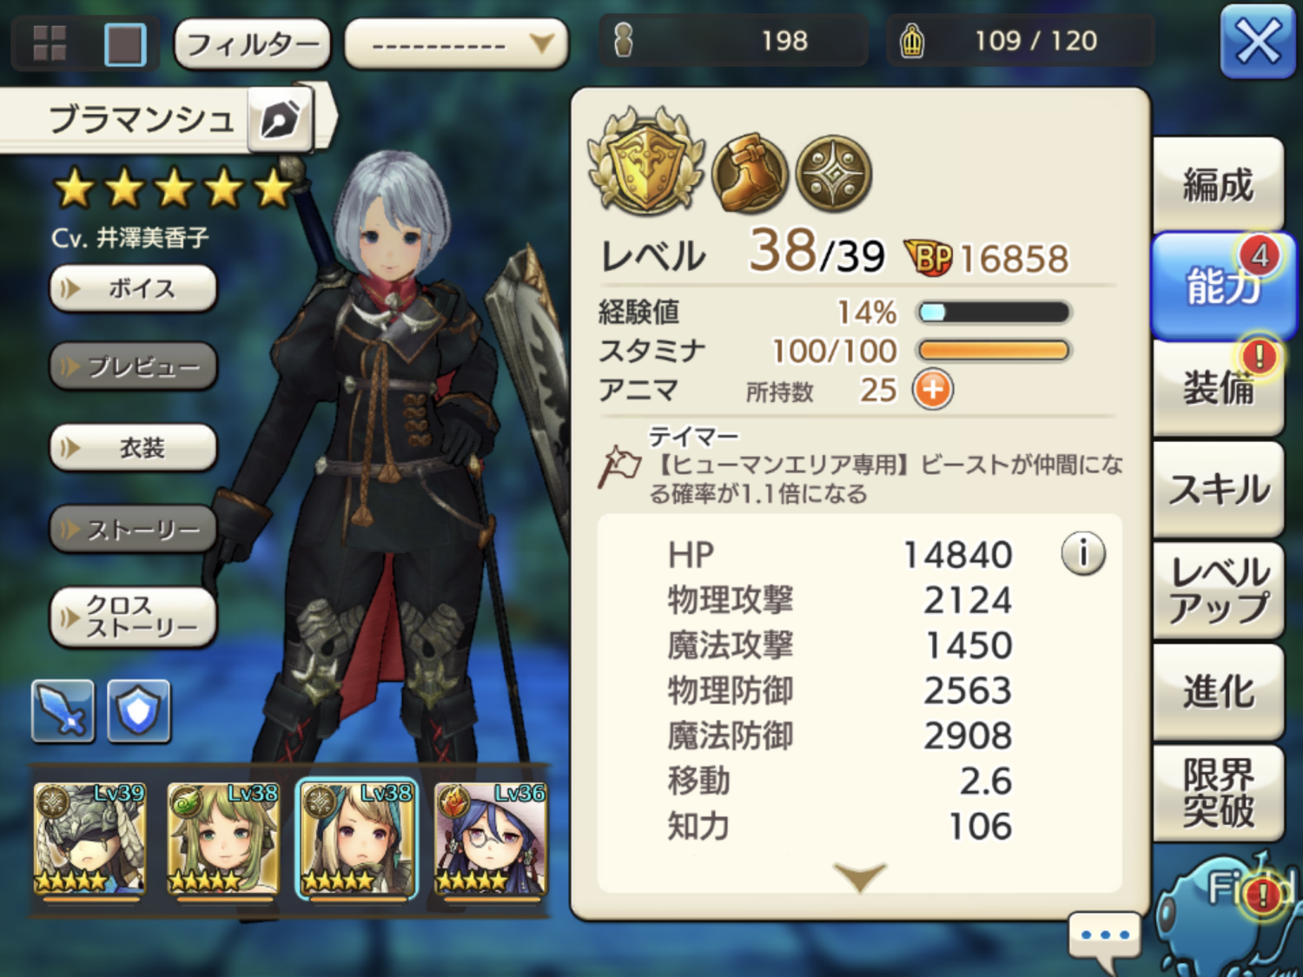Open the filter selection dropdown
The width and height of the screenshot is (1303, 977).
point(456,43)
